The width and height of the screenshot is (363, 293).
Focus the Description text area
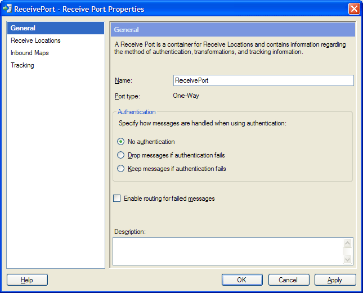pos(227,251)
